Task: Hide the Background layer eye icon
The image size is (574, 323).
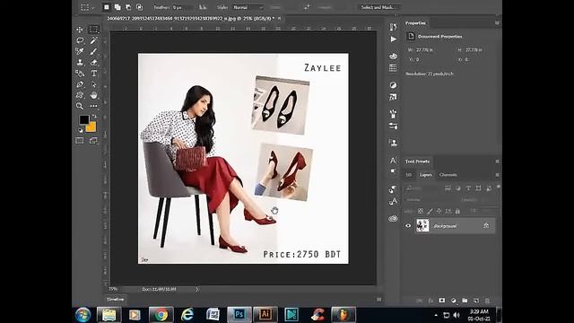Action: coord(408,225)
